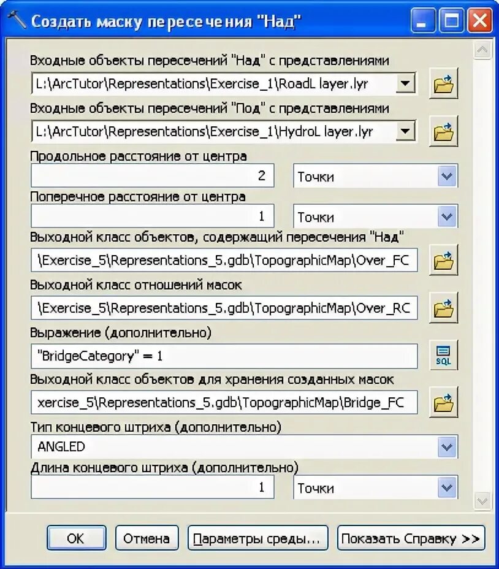Click the scrollbar up arrow
The height and width of the screenshot is (569, 499).
click(482, 49)
